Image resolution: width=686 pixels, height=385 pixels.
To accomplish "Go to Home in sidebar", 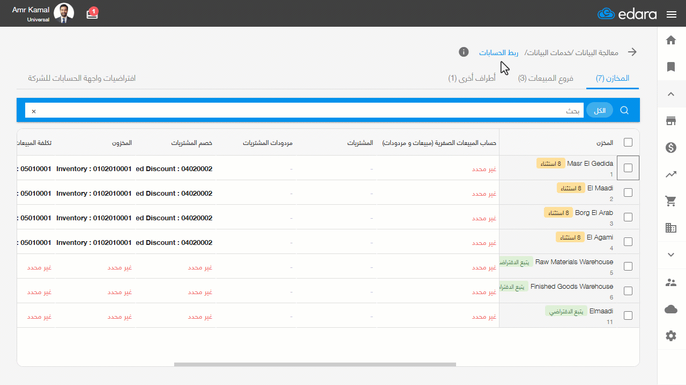I will click(x=670, y=40).
